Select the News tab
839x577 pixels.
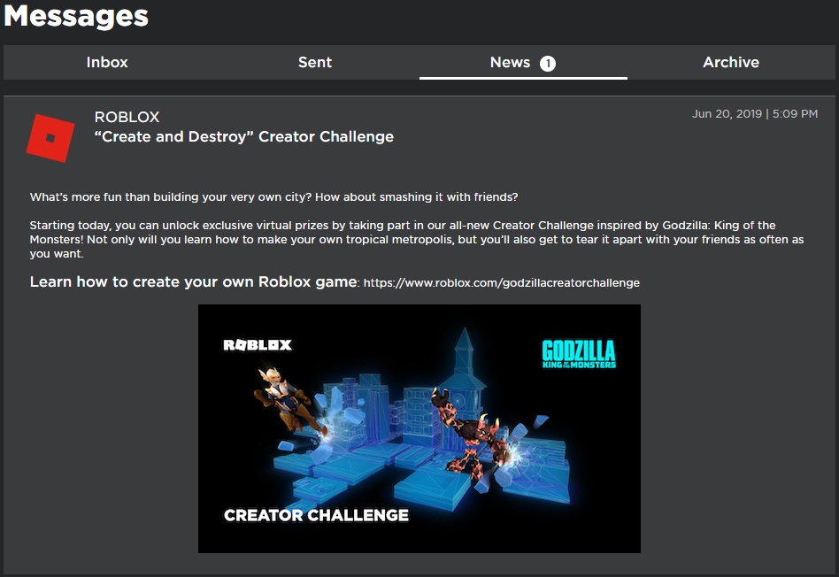click(x=511, y=62)
